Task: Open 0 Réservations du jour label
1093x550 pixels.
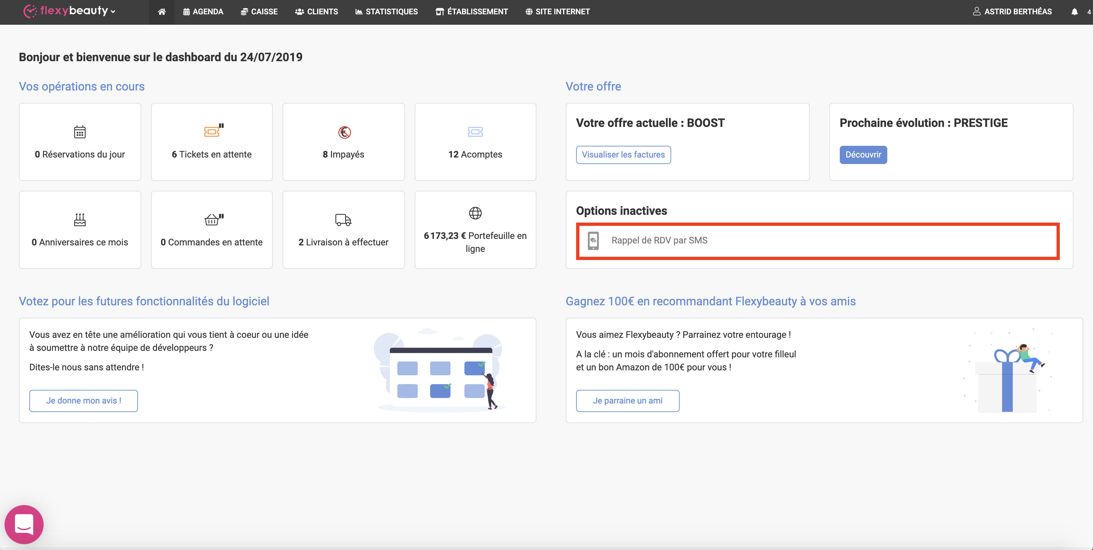Action: [80, 154]
